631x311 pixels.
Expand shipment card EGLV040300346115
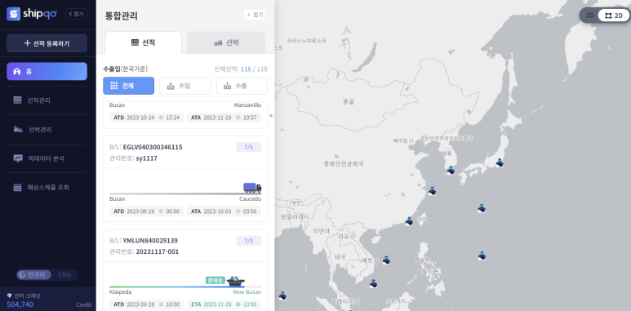point(185,153)
